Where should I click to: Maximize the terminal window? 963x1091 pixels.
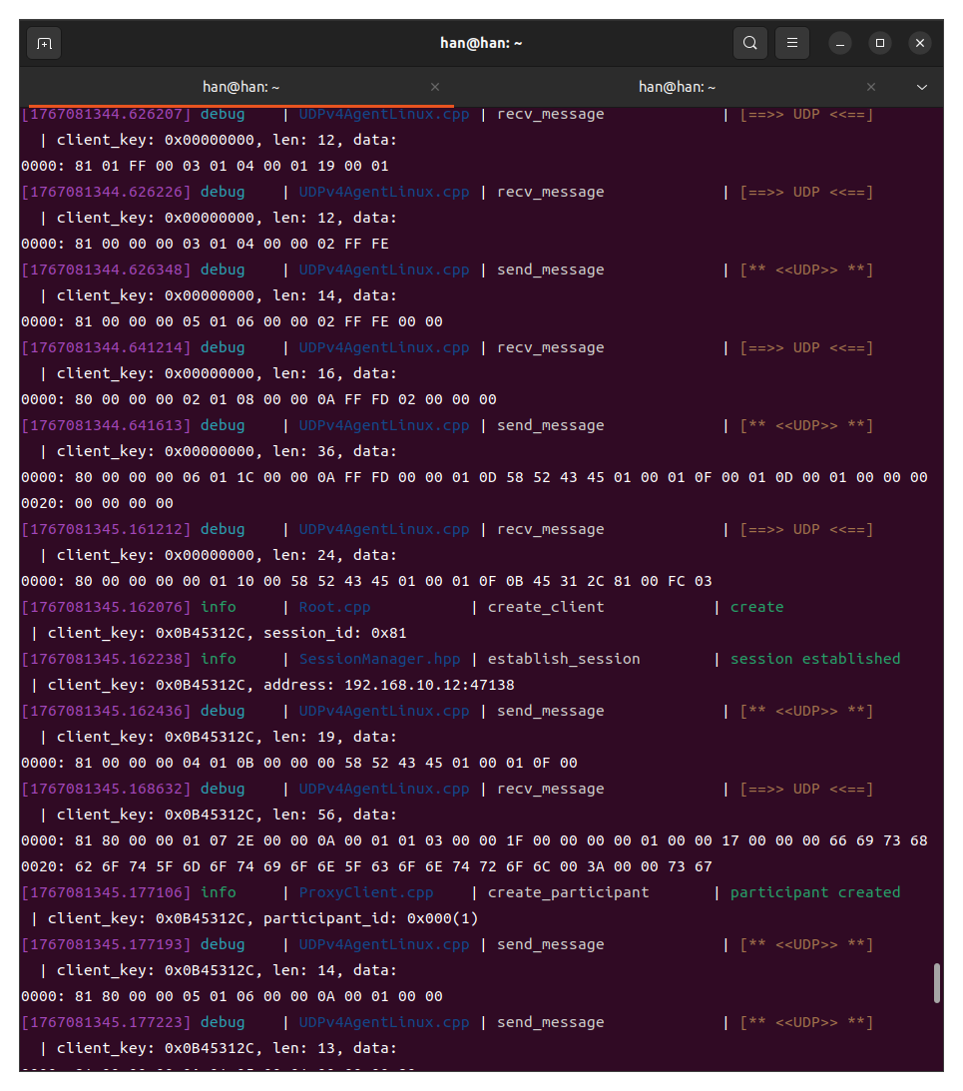click(879, 43)
